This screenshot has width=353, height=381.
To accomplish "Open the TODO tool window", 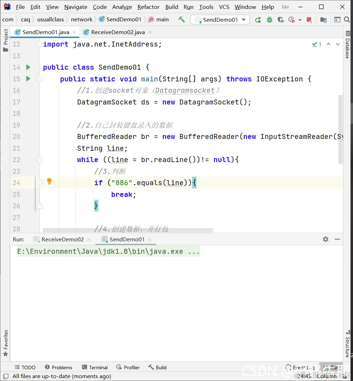I will [25, 367].
